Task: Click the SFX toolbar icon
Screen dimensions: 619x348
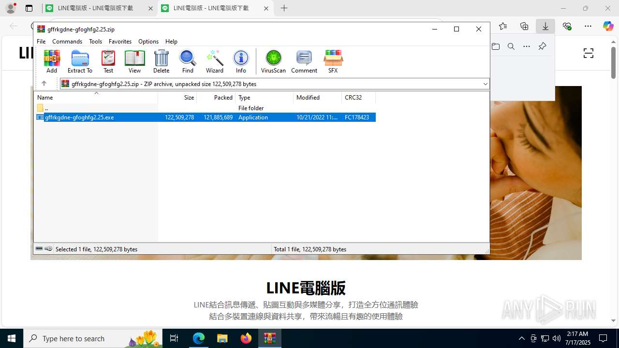Action: [x=333, y=61]
